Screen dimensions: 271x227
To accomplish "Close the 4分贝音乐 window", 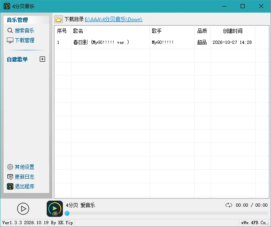I will 261,6.
